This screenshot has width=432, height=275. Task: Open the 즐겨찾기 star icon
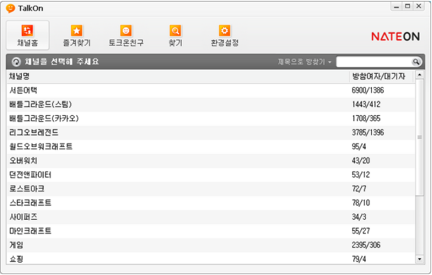(x=76, y=30)
